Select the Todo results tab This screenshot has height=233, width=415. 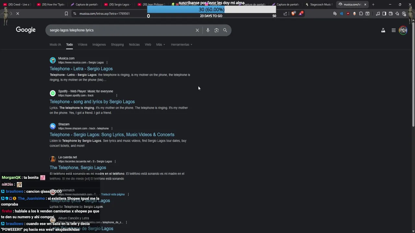click(69, 44)
